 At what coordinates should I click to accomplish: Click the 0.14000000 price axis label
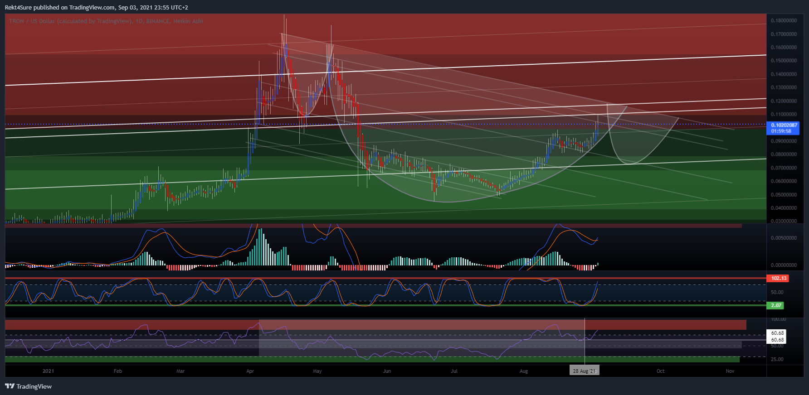[784, 74]
